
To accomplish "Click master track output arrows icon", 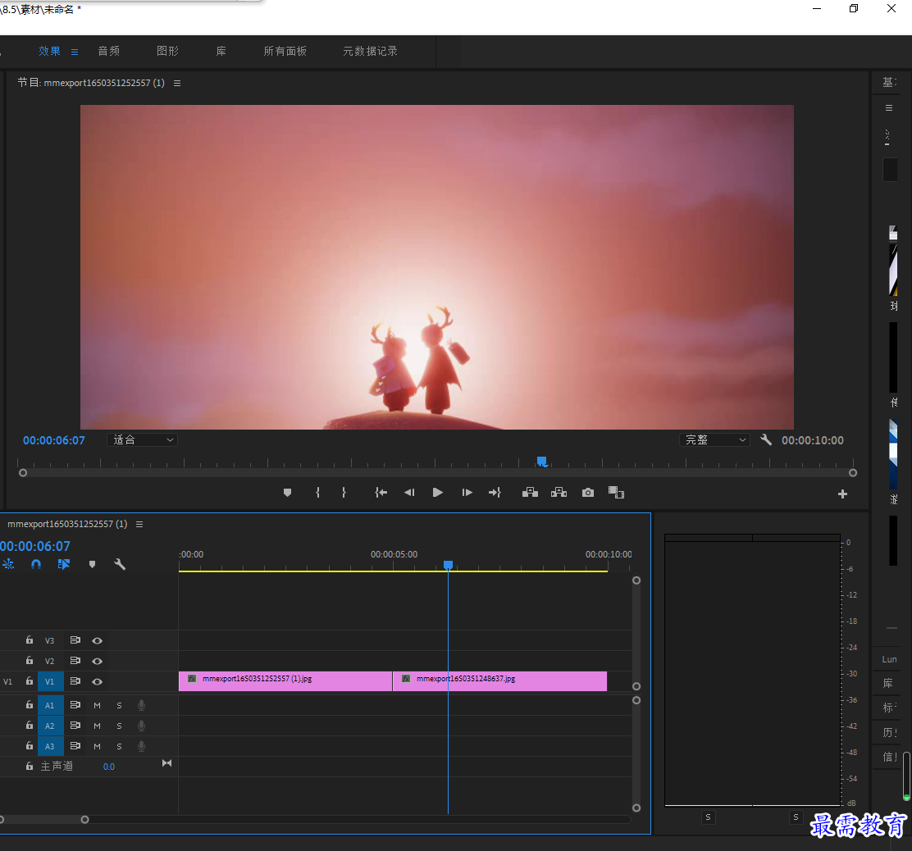I will coord(167,763).
